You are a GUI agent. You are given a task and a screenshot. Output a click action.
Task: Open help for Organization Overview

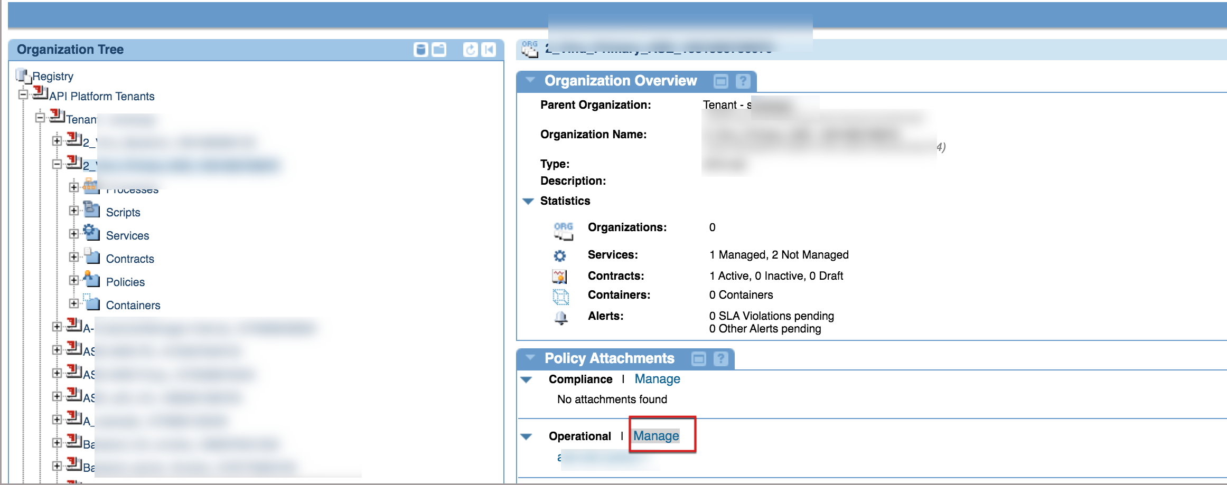coord(743,81)
